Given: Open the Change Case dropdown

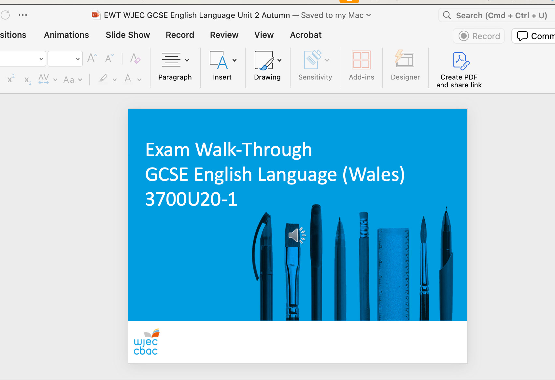Looking at the screenshot, I should pos(73,80).
